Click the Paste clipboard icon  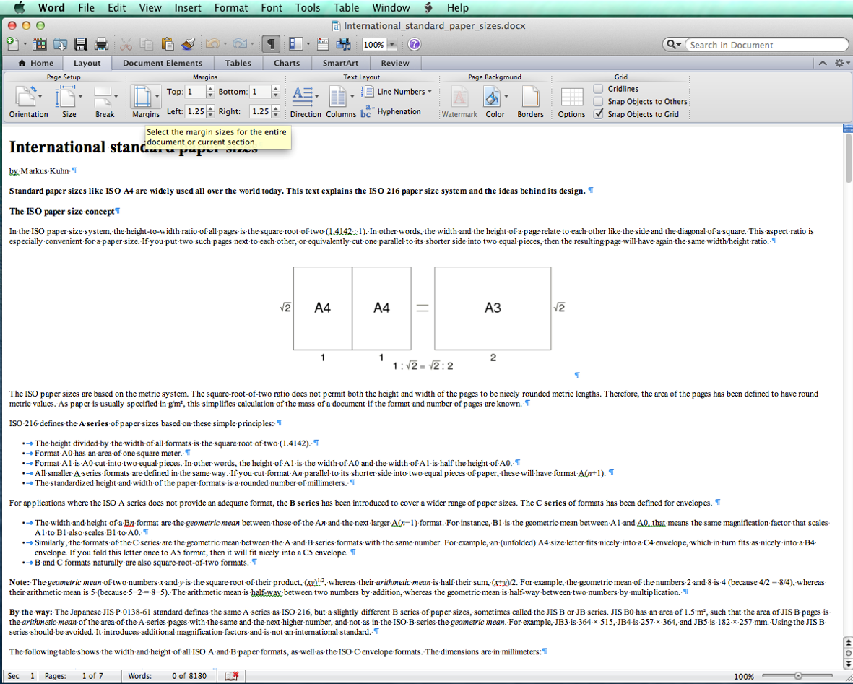(x=168, y=44)
